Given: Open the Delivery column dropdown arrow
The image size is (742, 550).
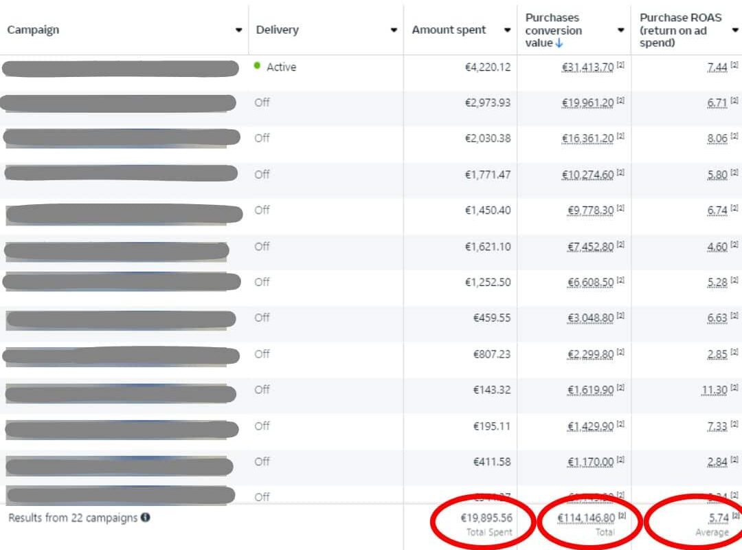Looking at the screenshot, I should point(394,30).
